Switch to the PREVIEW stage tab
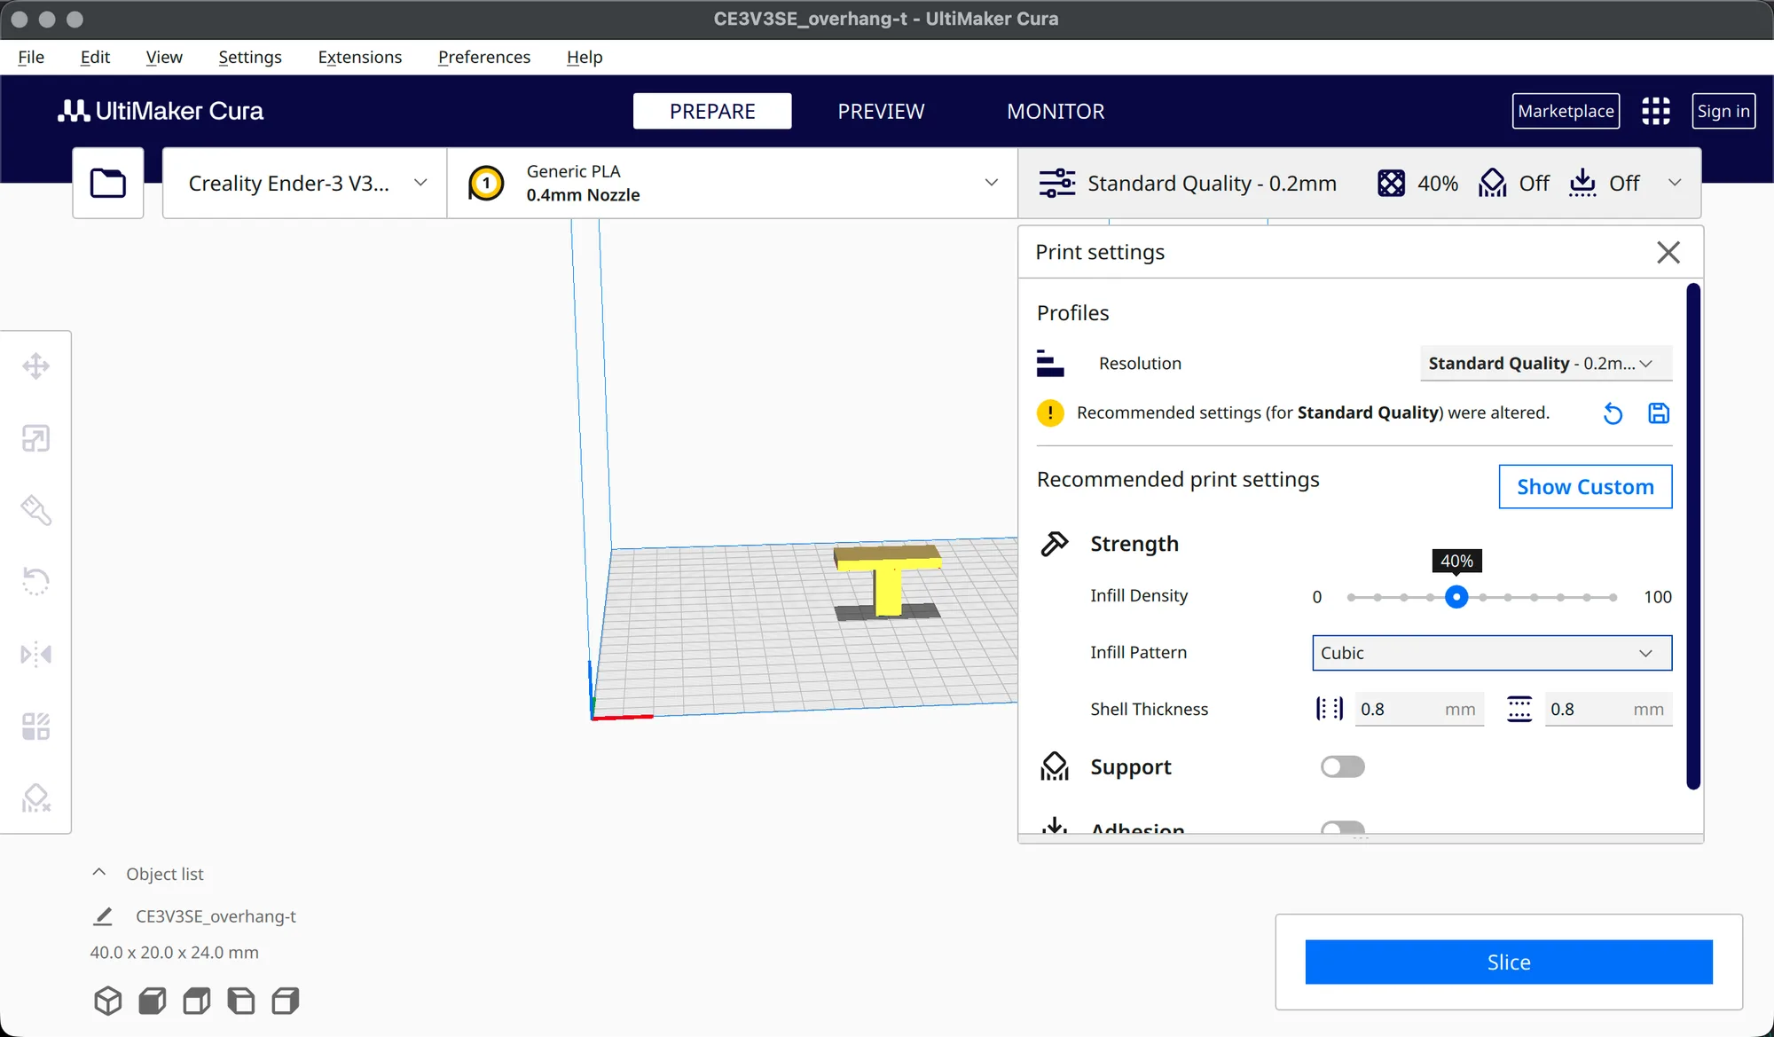The width and height of the screenshot is (1774, 1037). click(881, 111)
